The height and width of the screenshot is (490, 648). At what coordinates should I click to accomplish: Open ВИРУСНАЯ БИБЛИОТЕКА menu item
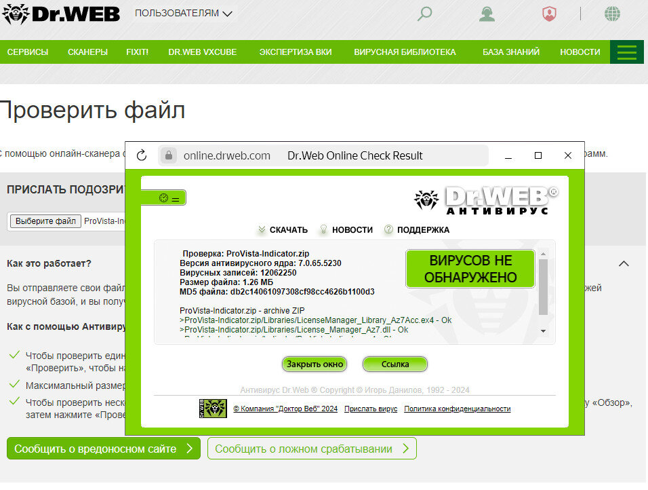click(x=405, y=52)
